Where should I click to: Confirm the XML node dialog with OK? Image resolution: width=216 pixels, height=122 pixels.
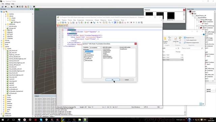[x=112, y=80]
